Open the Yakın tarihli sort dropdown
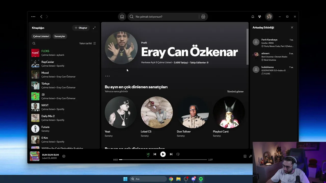 [87, 43]
